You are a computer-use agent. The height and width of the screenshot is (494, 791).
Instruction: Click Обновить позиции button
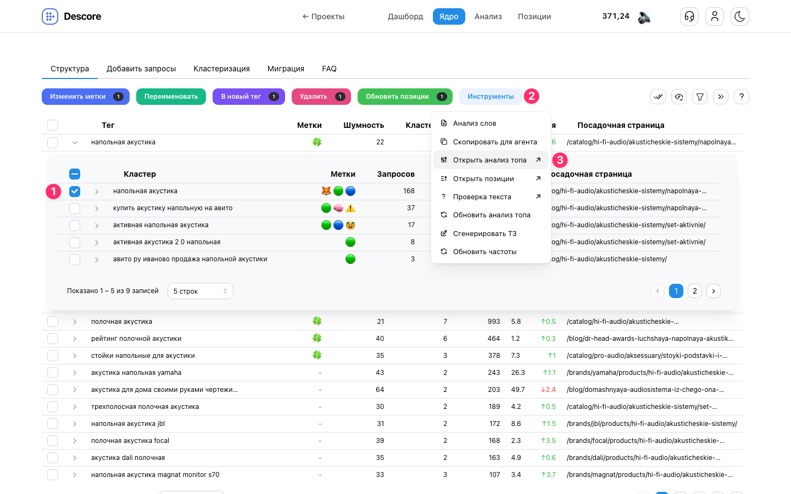point(405,97)
